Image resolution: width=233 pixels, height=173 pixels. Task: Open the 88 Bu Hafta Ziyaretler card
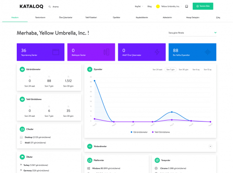(192, 52)
